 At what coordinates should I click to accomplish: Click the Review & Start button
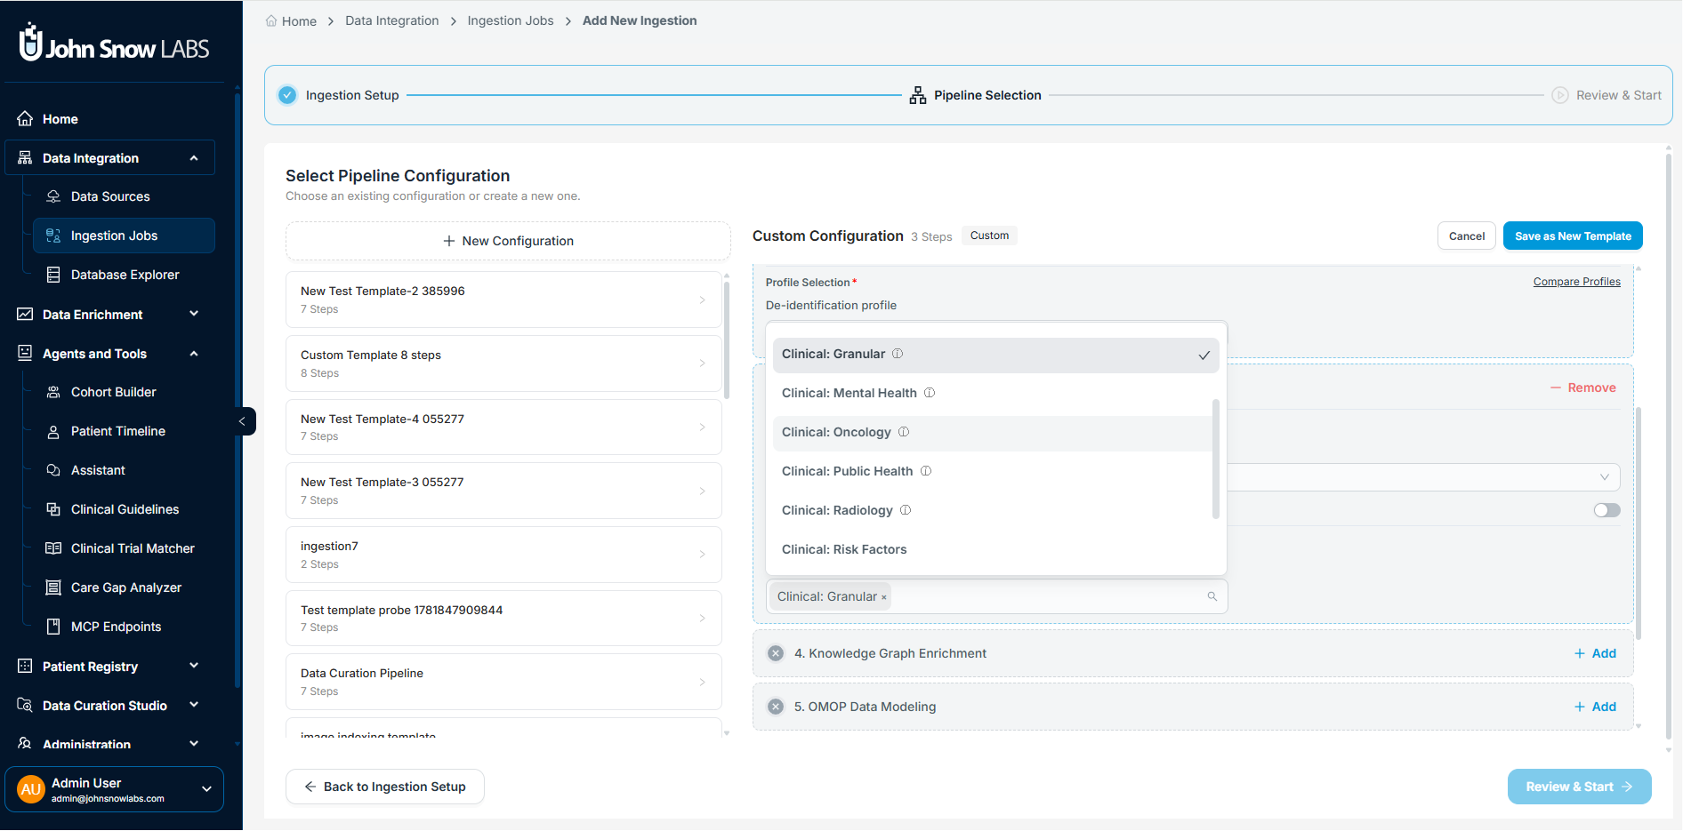coord(1579,787)
